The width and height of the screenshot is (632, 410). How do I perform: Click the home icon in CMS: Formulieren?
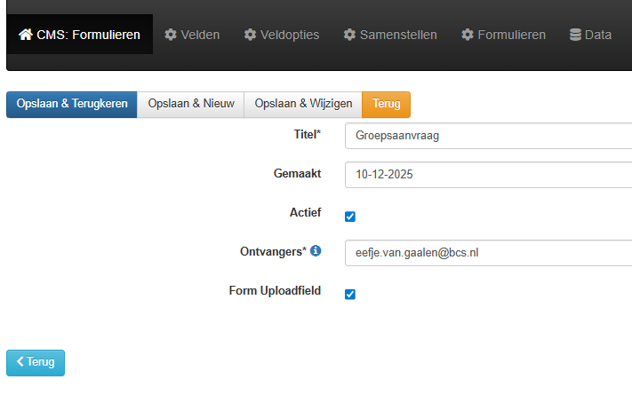(26, 35)
